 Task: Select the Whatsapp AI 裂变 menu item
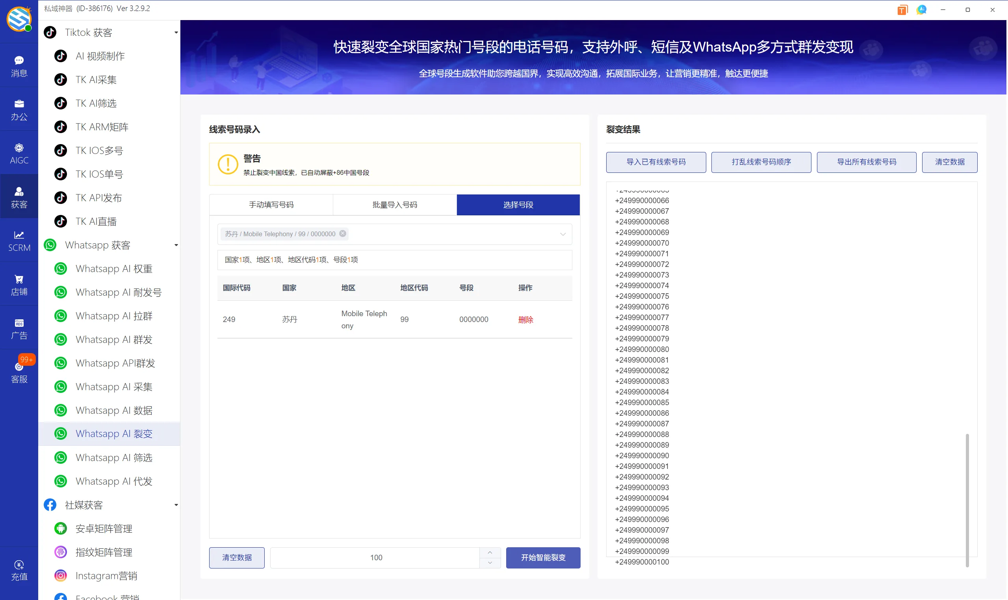114,433
